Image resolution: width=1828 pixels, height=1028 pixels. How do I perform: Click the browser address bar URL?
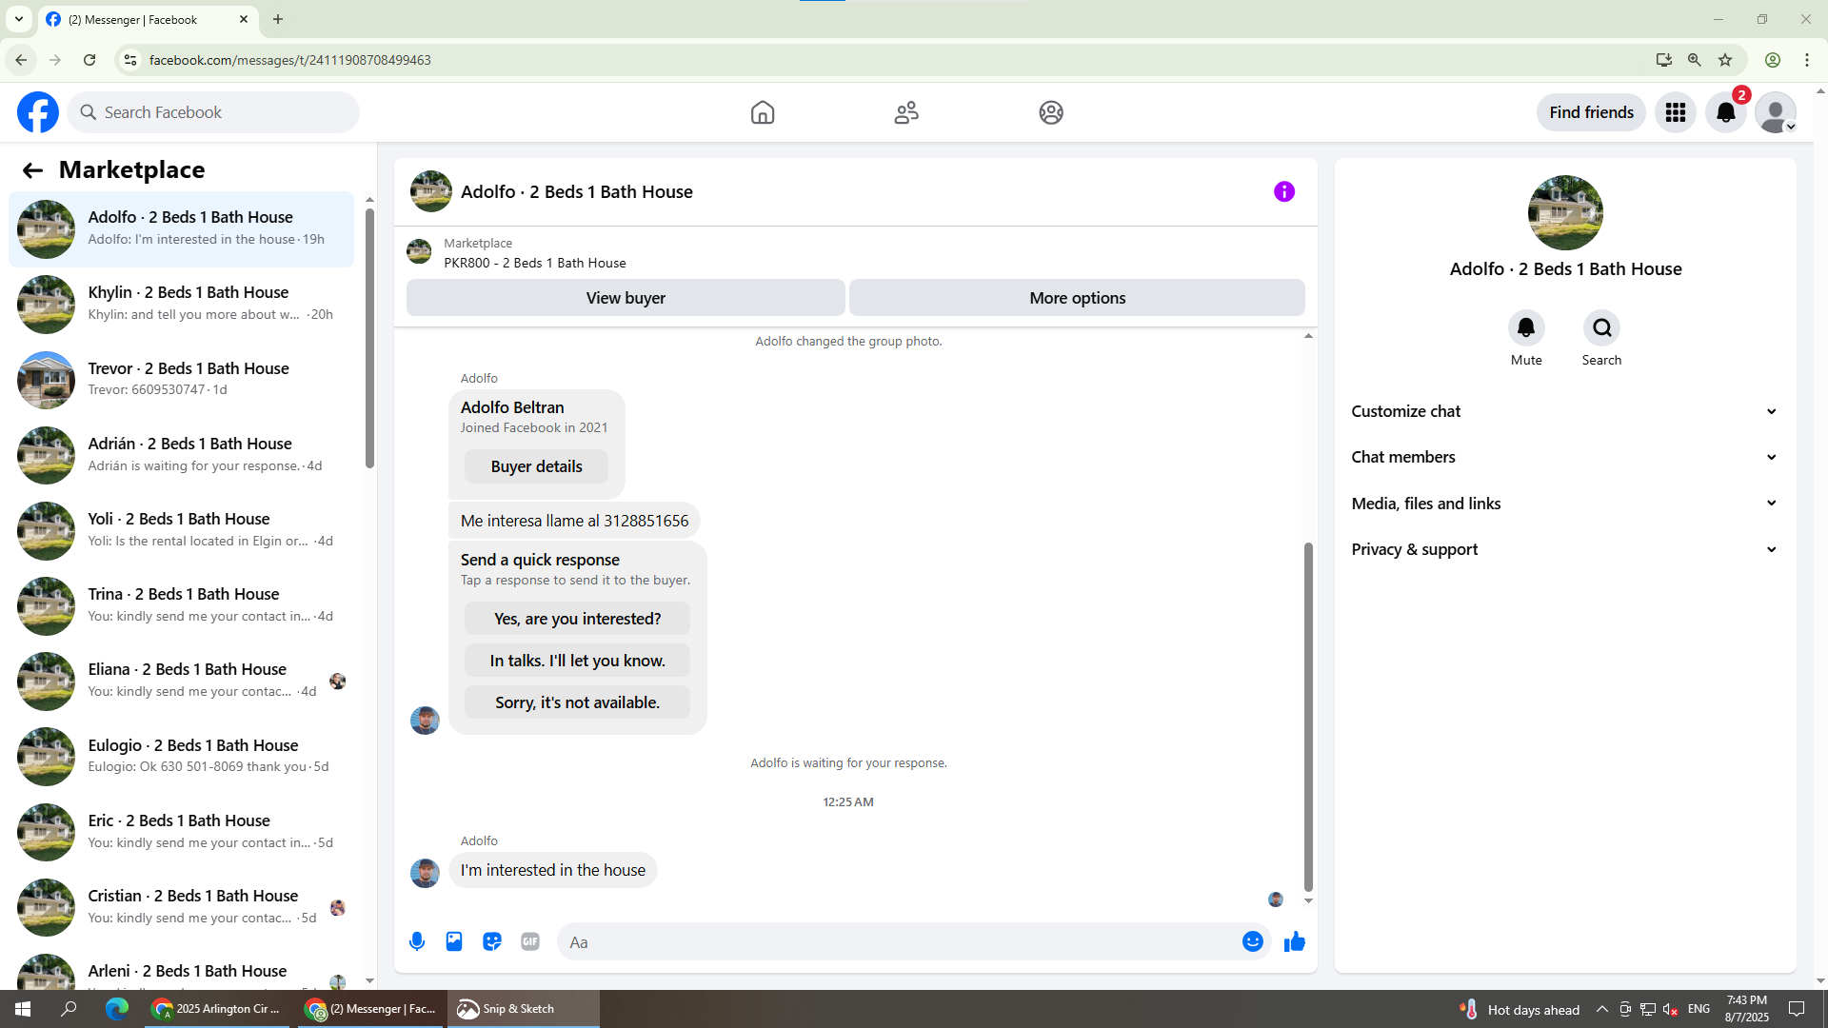click(290, 60)
